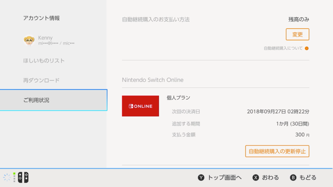Click the Nintendo Switch Online section heading

pos(153,80)
